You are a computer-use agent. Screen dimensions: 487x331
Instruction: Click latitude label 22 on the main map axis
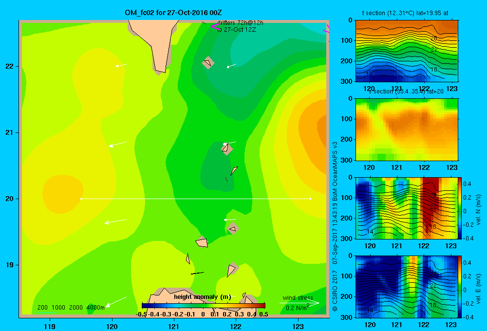(x=10, y=66)
